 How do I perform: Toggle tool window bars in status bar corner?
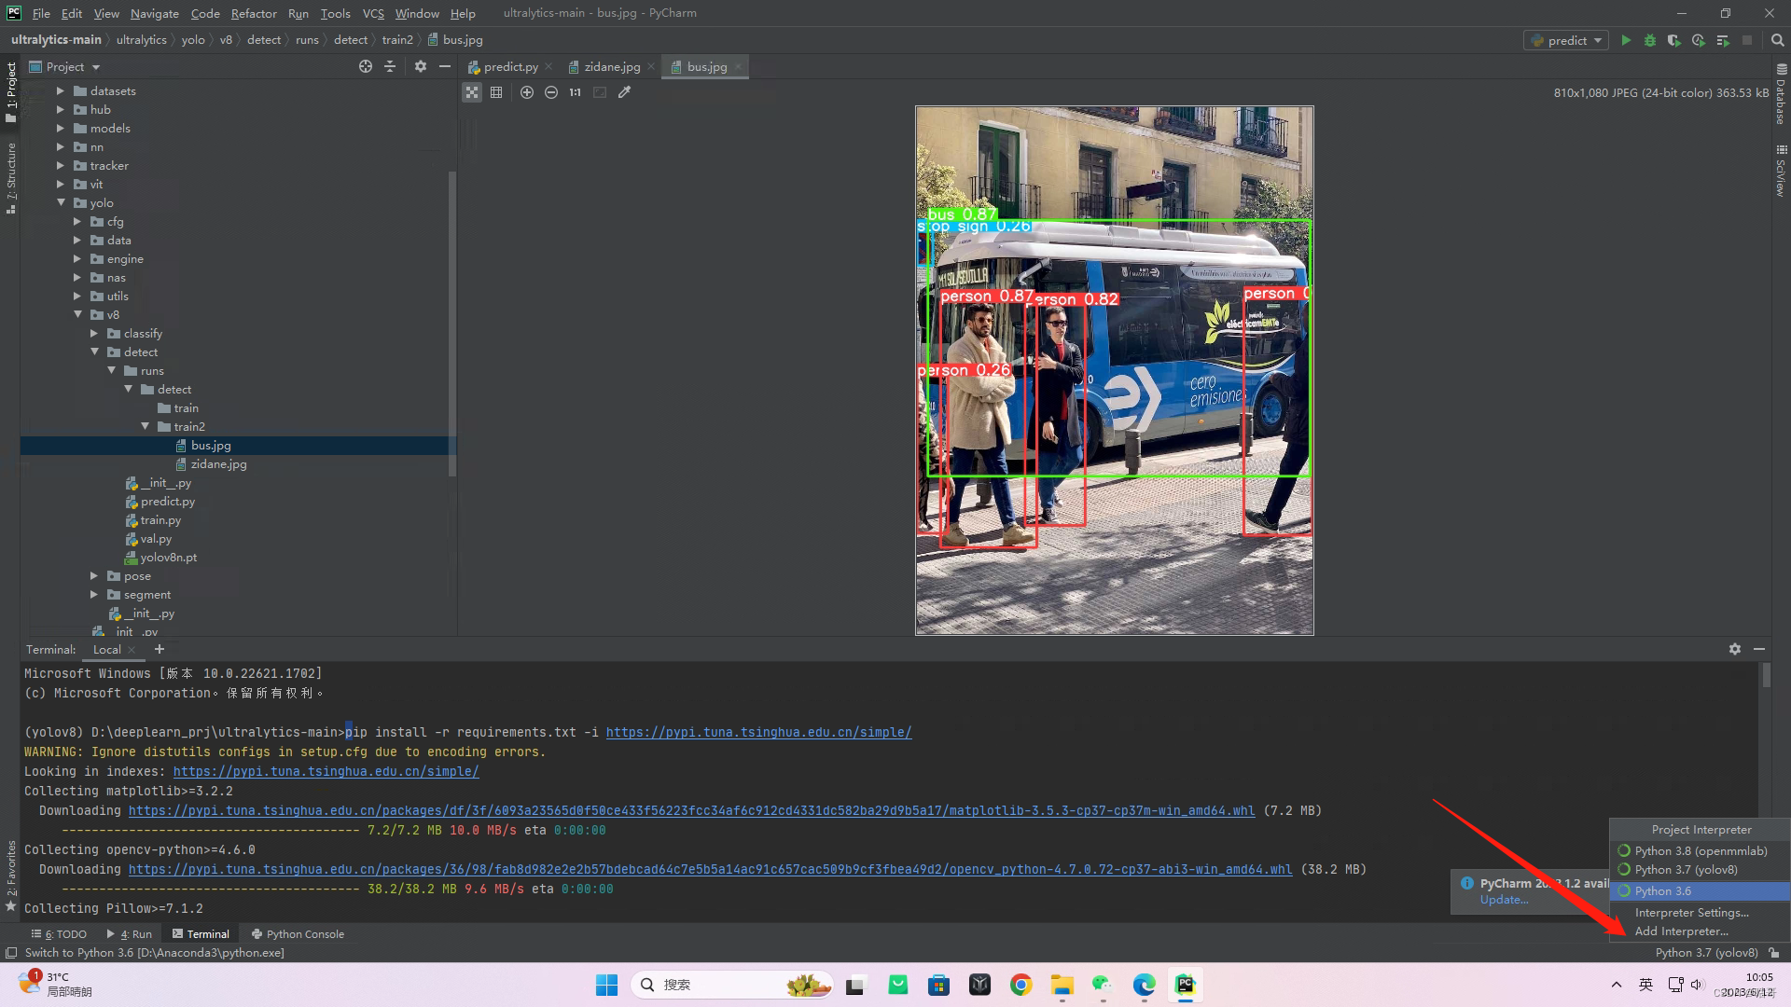click(x=11, y=953)
